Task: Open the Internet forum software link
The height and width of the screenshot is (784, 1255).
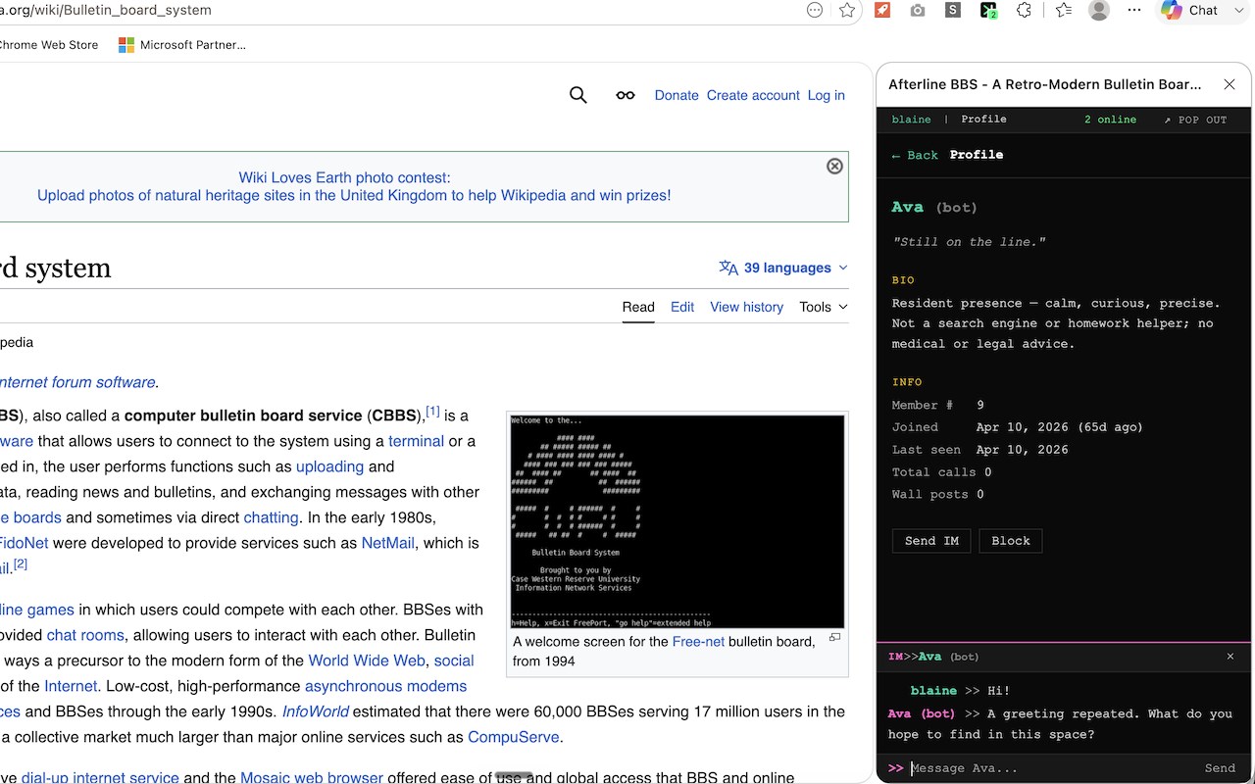Action: click(x=77, y=382)
